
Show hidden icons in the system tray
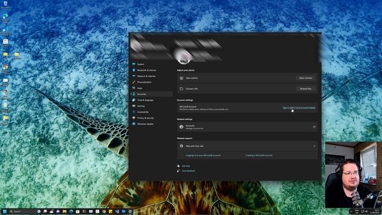coord(351,211)
